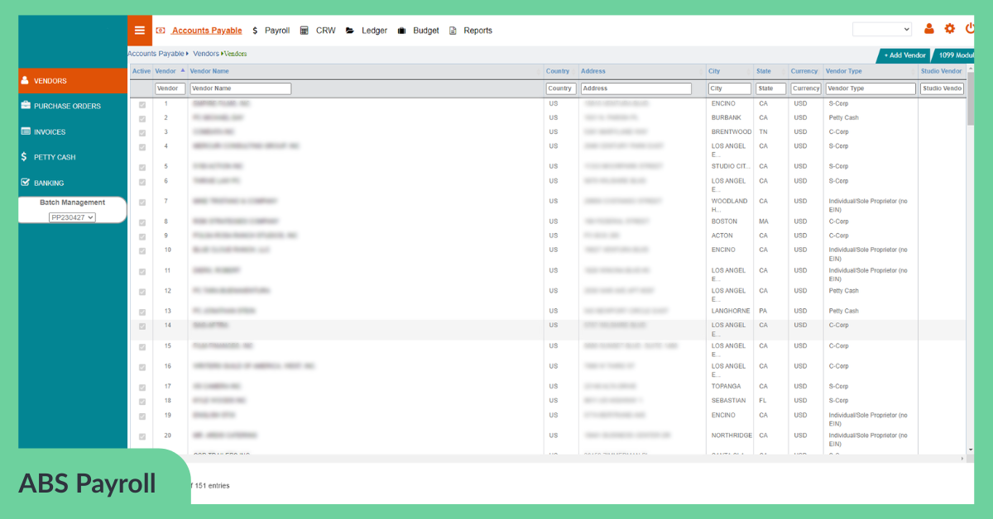Click the city cell BURBANK
Viewport: 993px width, 519px height.
pyautogui.click(x=726, y=118)
